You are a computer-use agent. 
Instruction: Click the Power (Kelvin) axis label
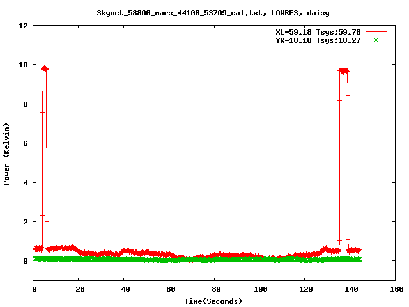click(6, 154)
